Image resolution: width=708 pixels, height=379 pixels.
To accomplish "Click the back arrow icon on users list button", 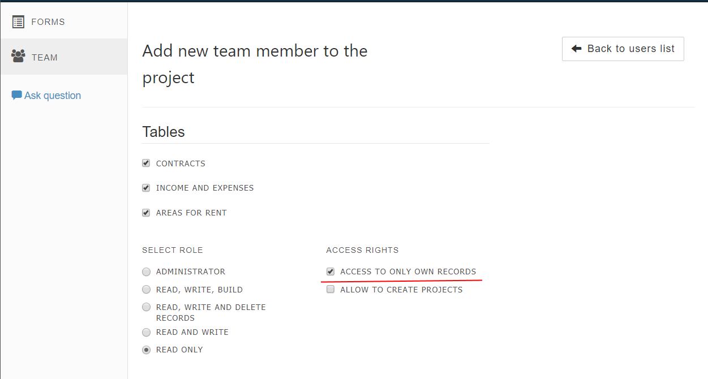I will click(577, 49).
